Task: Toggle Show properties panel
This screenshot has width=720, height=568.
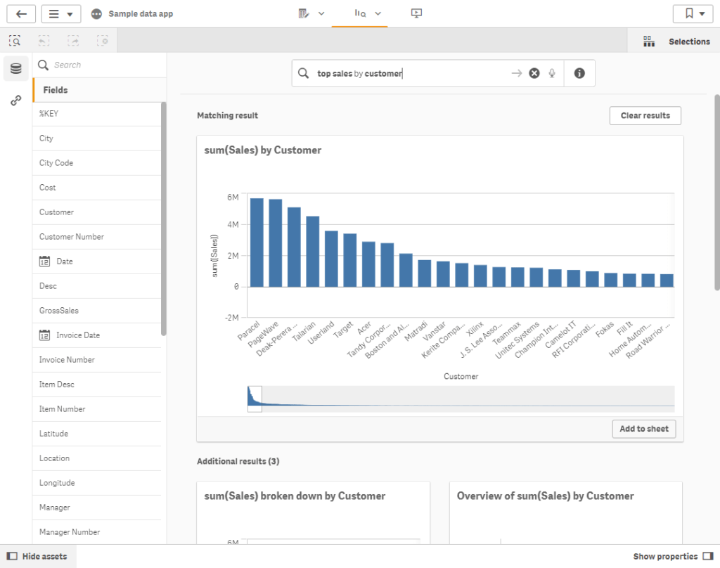Action: (x=673, y=556)
